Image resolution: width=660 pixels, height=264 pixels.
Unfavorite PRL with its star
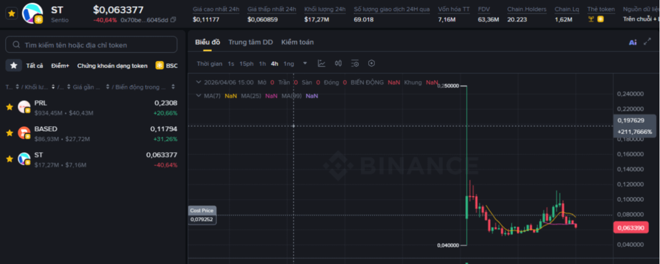(9, 107)
